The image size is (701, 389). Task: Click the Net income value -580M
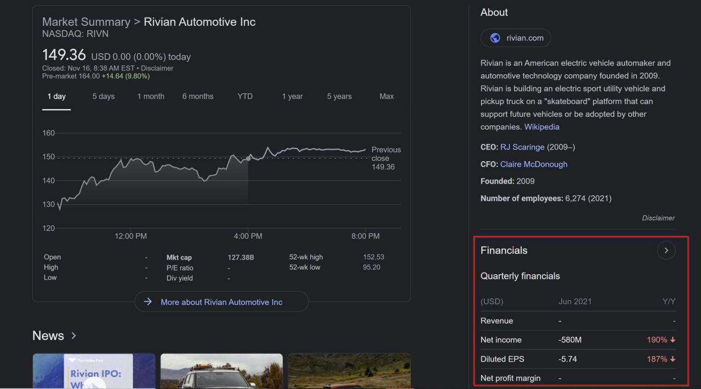point(570,340)
